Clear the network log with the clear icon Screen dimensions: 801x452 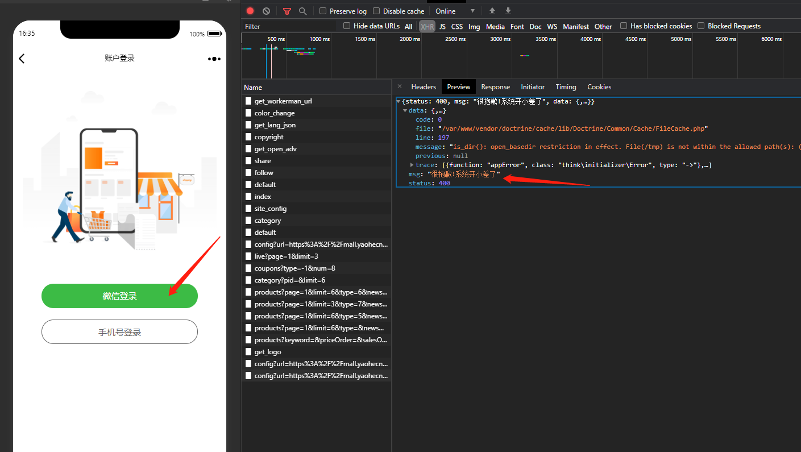point(266,11)
